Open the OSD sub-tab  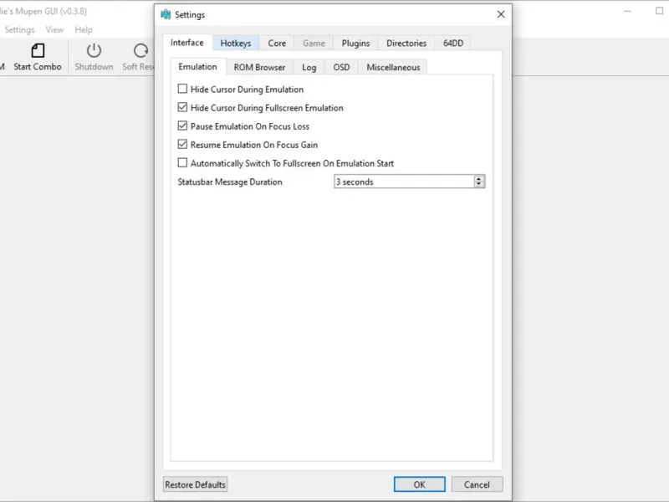pos(341,68)
